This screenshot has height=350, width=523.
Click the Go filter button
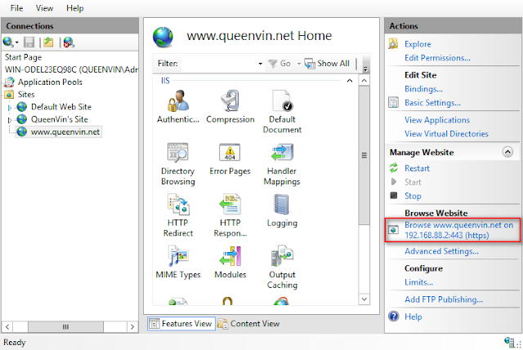pos(279,64)
